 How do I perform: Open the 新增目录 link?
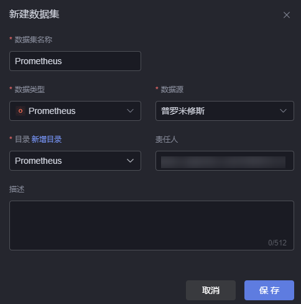click(x=47, y=140)
